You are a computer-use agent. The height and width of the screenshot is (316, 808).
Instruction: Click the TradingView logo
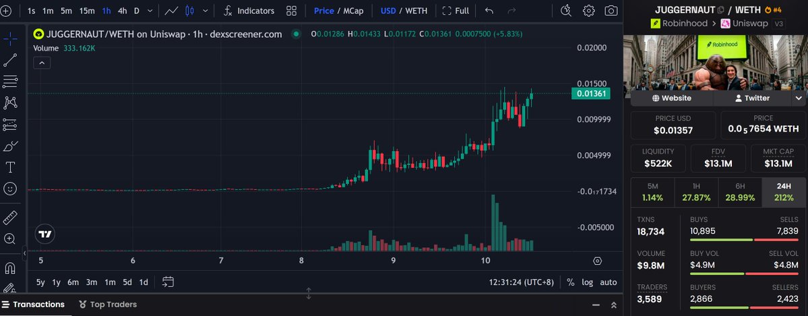coord(45,234)
